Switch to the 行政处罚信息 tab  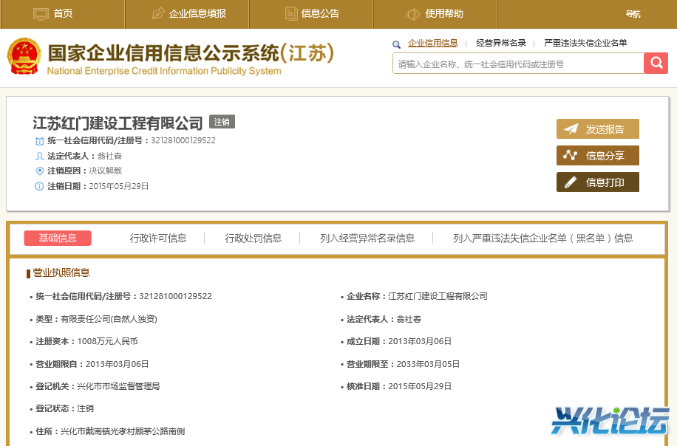click(253, 238)
